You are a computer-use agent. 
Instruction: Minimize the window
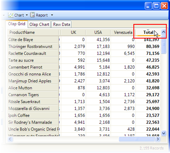coord(148,6)
